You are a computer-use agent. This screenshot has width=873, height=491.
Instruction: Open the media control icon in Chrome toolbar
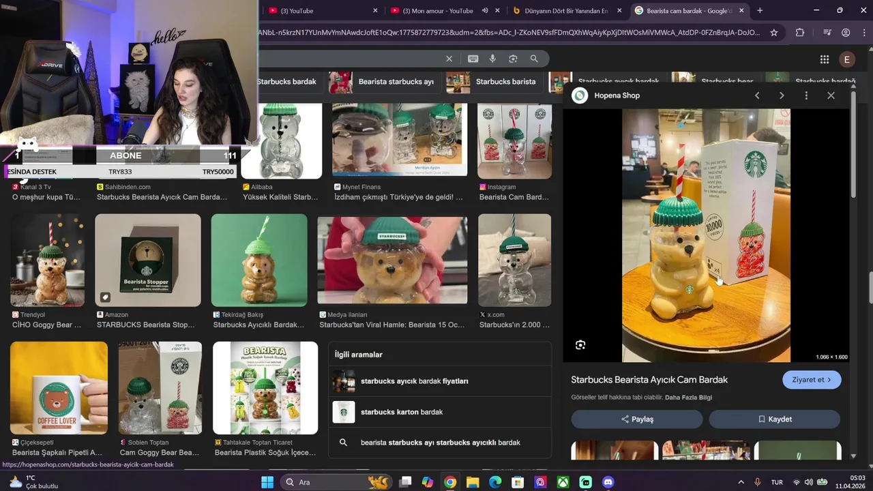tap(827, 32)
